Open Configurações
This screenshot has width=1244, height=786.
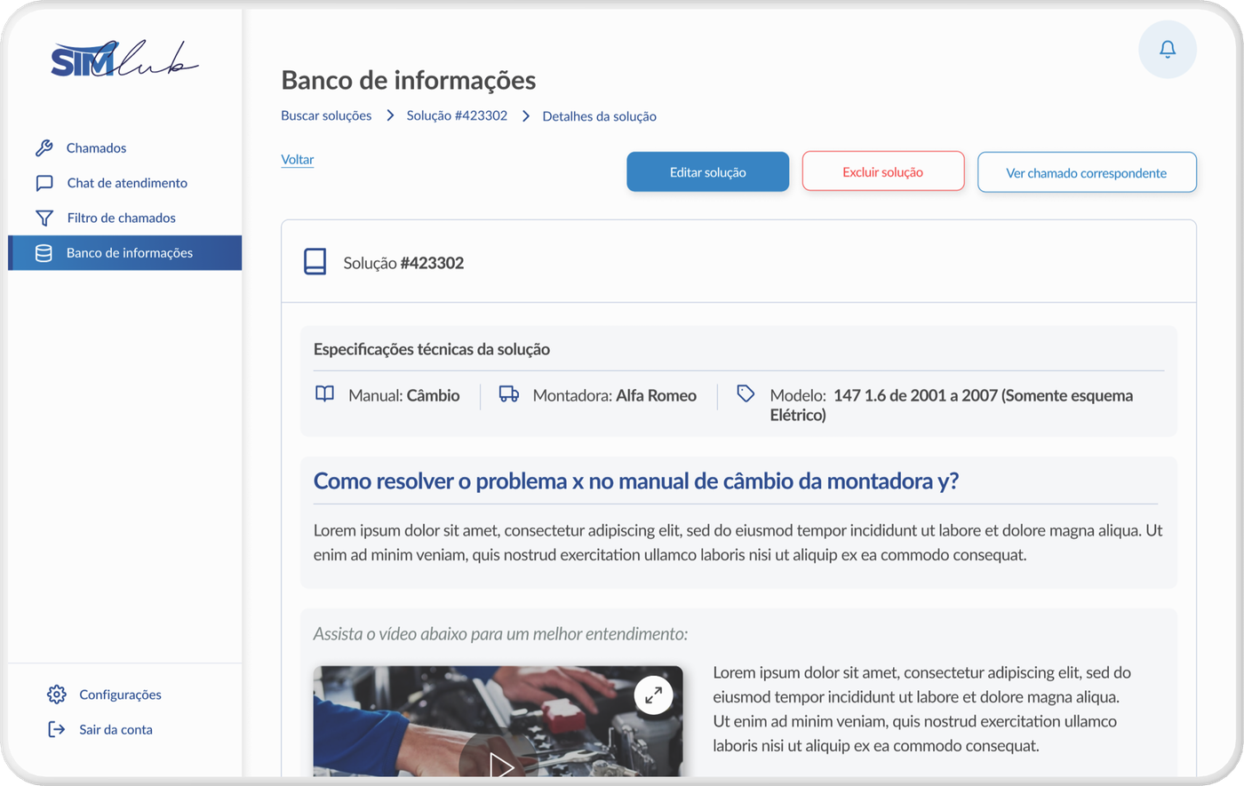pos(120,695)
